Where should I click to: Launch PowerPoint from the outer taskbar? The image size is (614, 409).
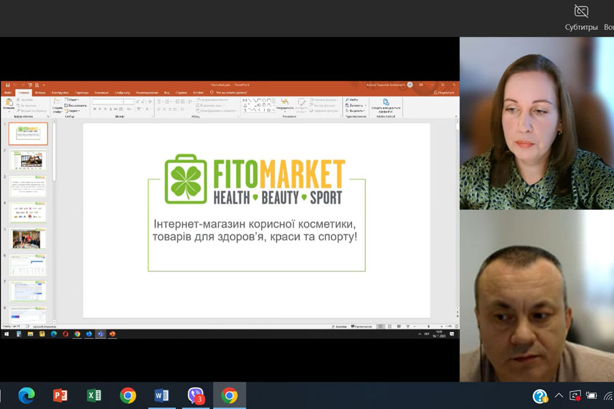point(60,395)
